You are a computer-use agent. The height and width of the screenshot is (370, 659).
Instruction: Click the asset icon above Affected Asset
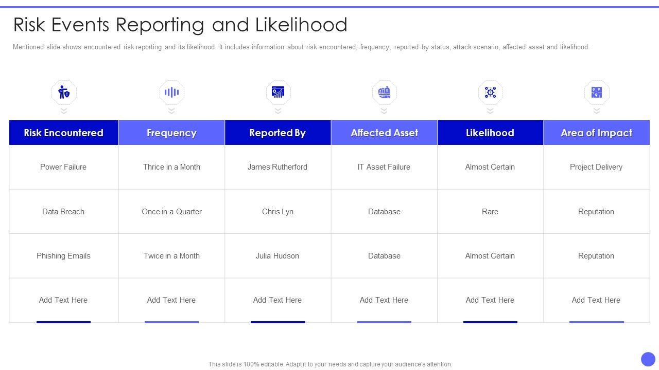[384, 92]
